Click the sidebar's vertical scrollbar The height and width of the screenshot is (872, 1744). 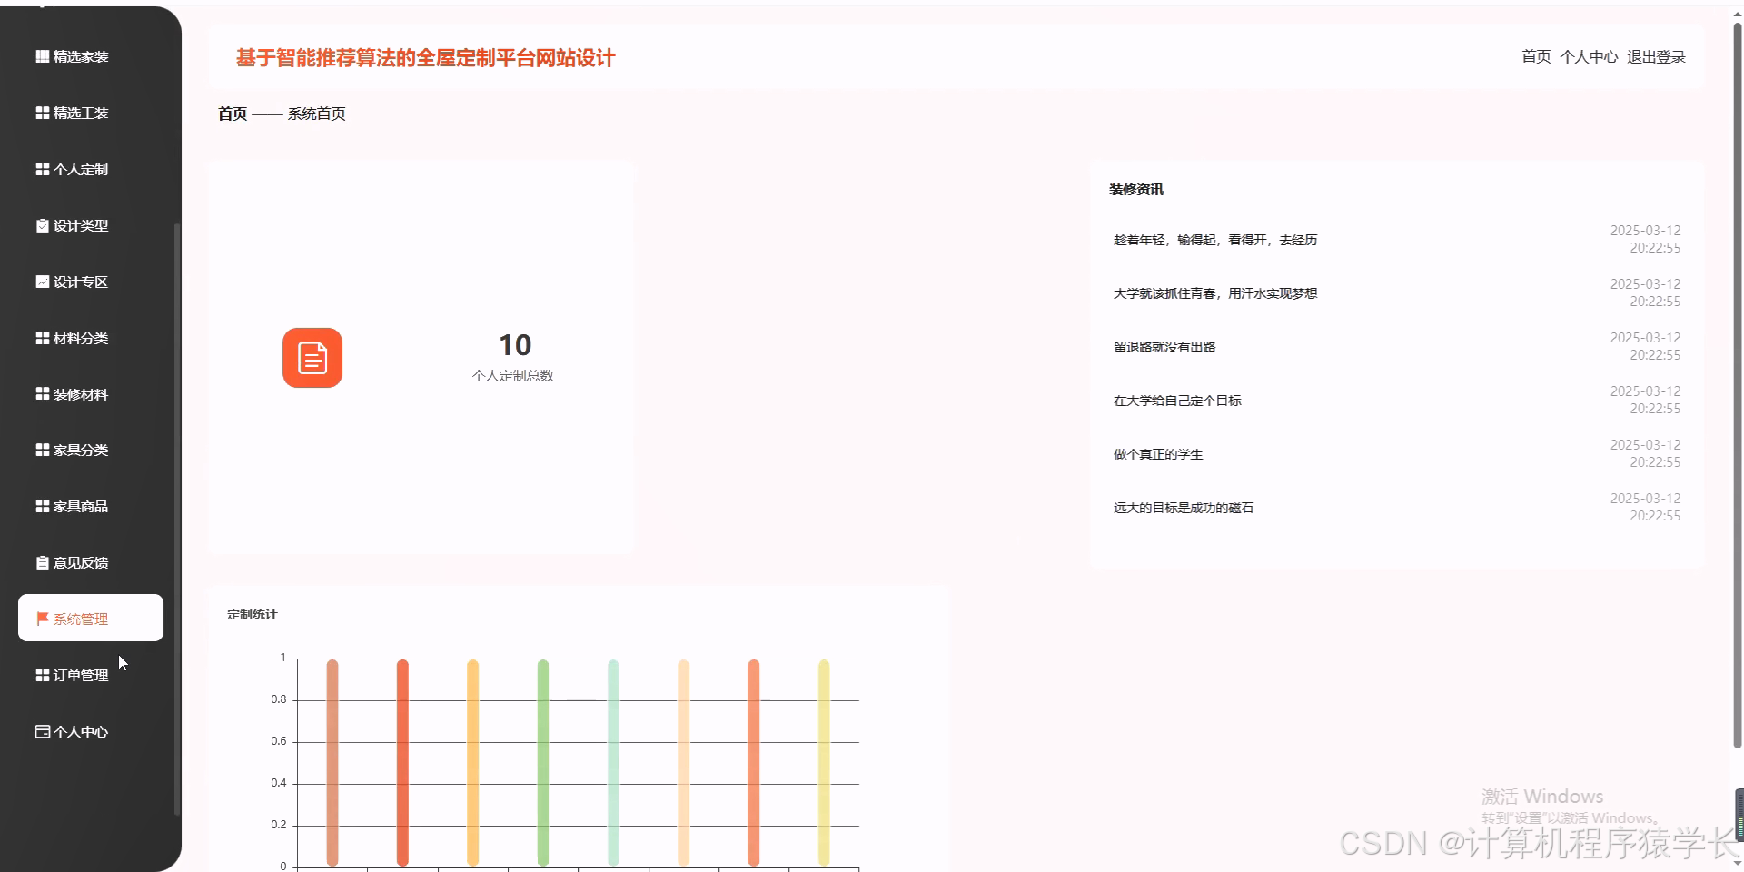(x=177, y=520)
